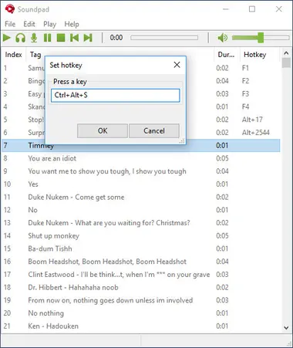Cancel the Set hotkey dialog
This screenshot has width=293, height=348.
[154, 130]
